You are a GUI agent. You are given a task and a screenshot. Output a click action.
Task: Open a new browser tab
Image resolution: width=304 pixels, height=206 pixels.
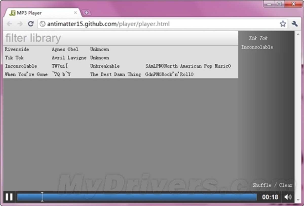[86, 13]
